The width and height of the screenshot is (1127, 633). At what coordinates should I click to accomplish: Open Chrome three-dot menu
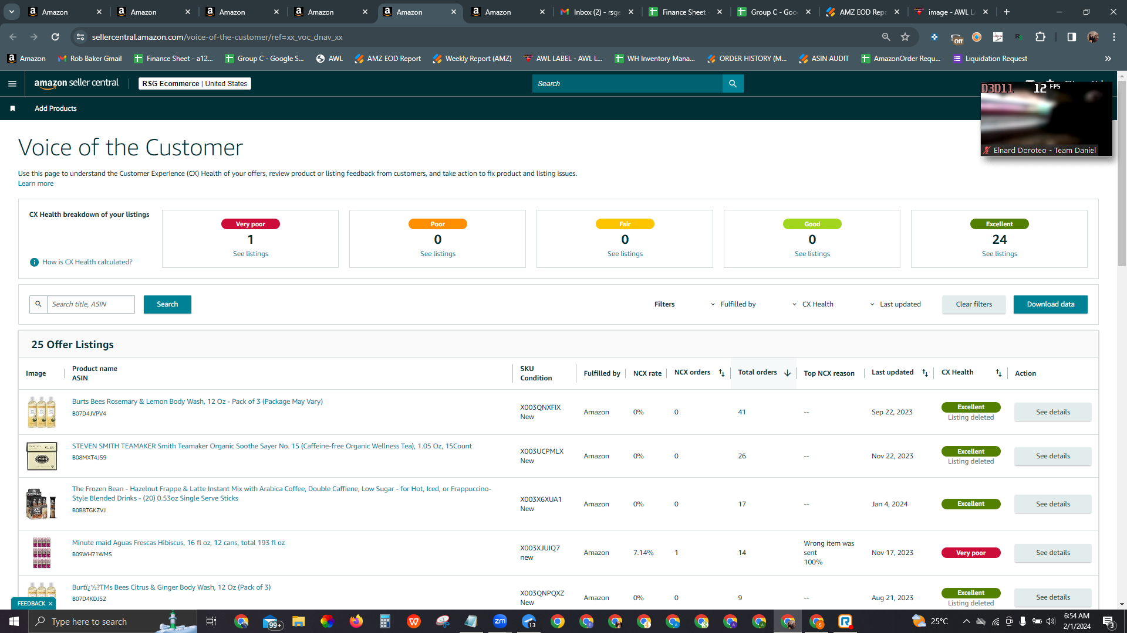coord(1114,37)
